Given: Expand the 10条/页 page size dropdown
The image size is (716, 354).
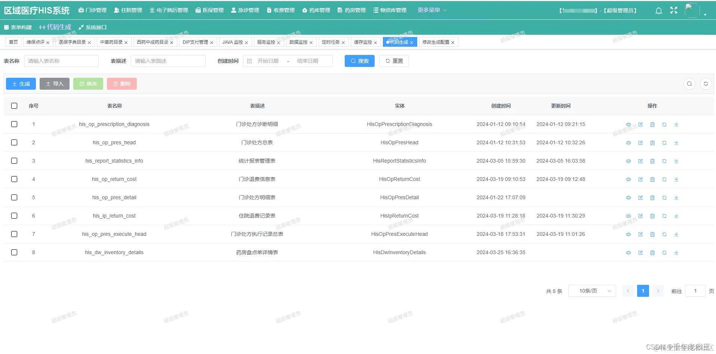Looking at the screenshot, I should tap(592, 290).
